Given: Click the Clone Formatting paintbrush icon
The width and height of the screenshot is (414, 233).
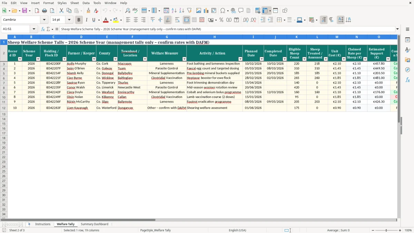Looking at the screenshot, I should [x=88, y=11].
